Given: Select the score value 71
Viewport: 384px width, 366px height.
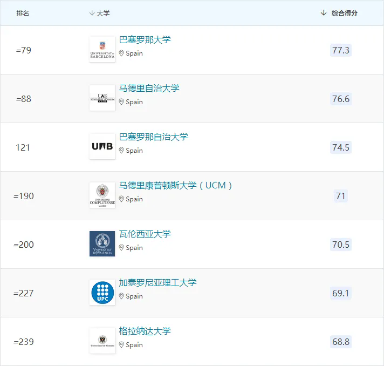Looking at the screenshot, I should (341, 196).
